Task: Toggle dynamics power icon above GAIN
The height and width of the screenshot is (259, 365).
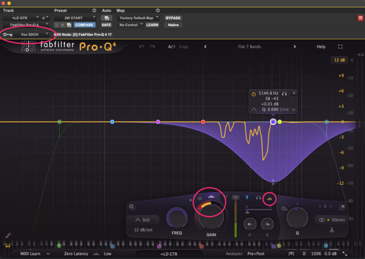Action: pos(200,198)
